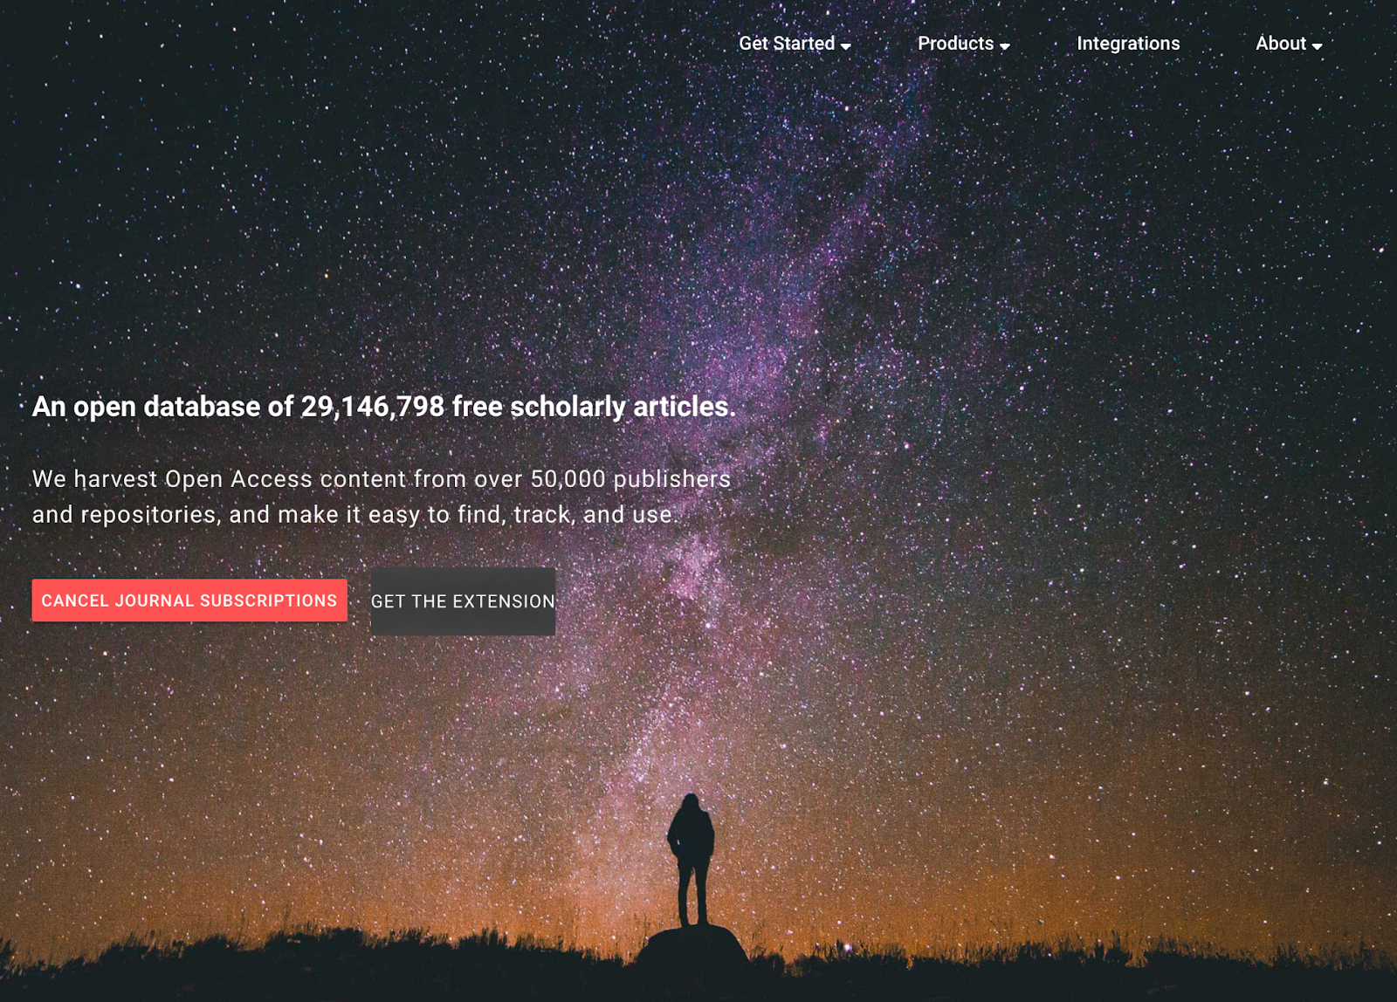Click the silhouette of the standing person

pos(692,859)
